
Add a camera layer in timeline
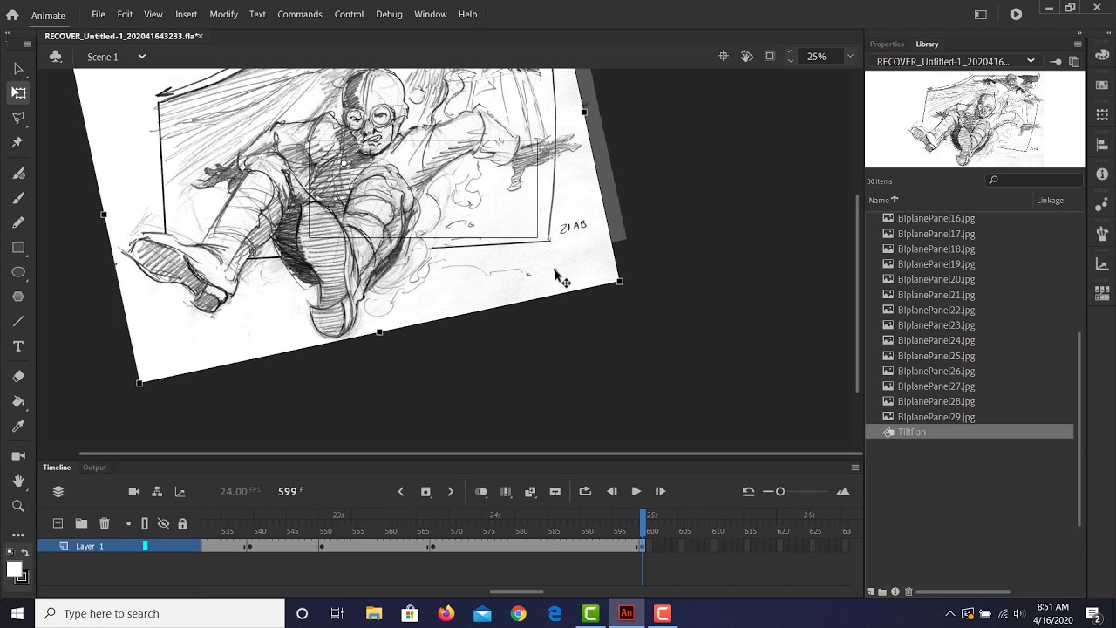[133, 492]
